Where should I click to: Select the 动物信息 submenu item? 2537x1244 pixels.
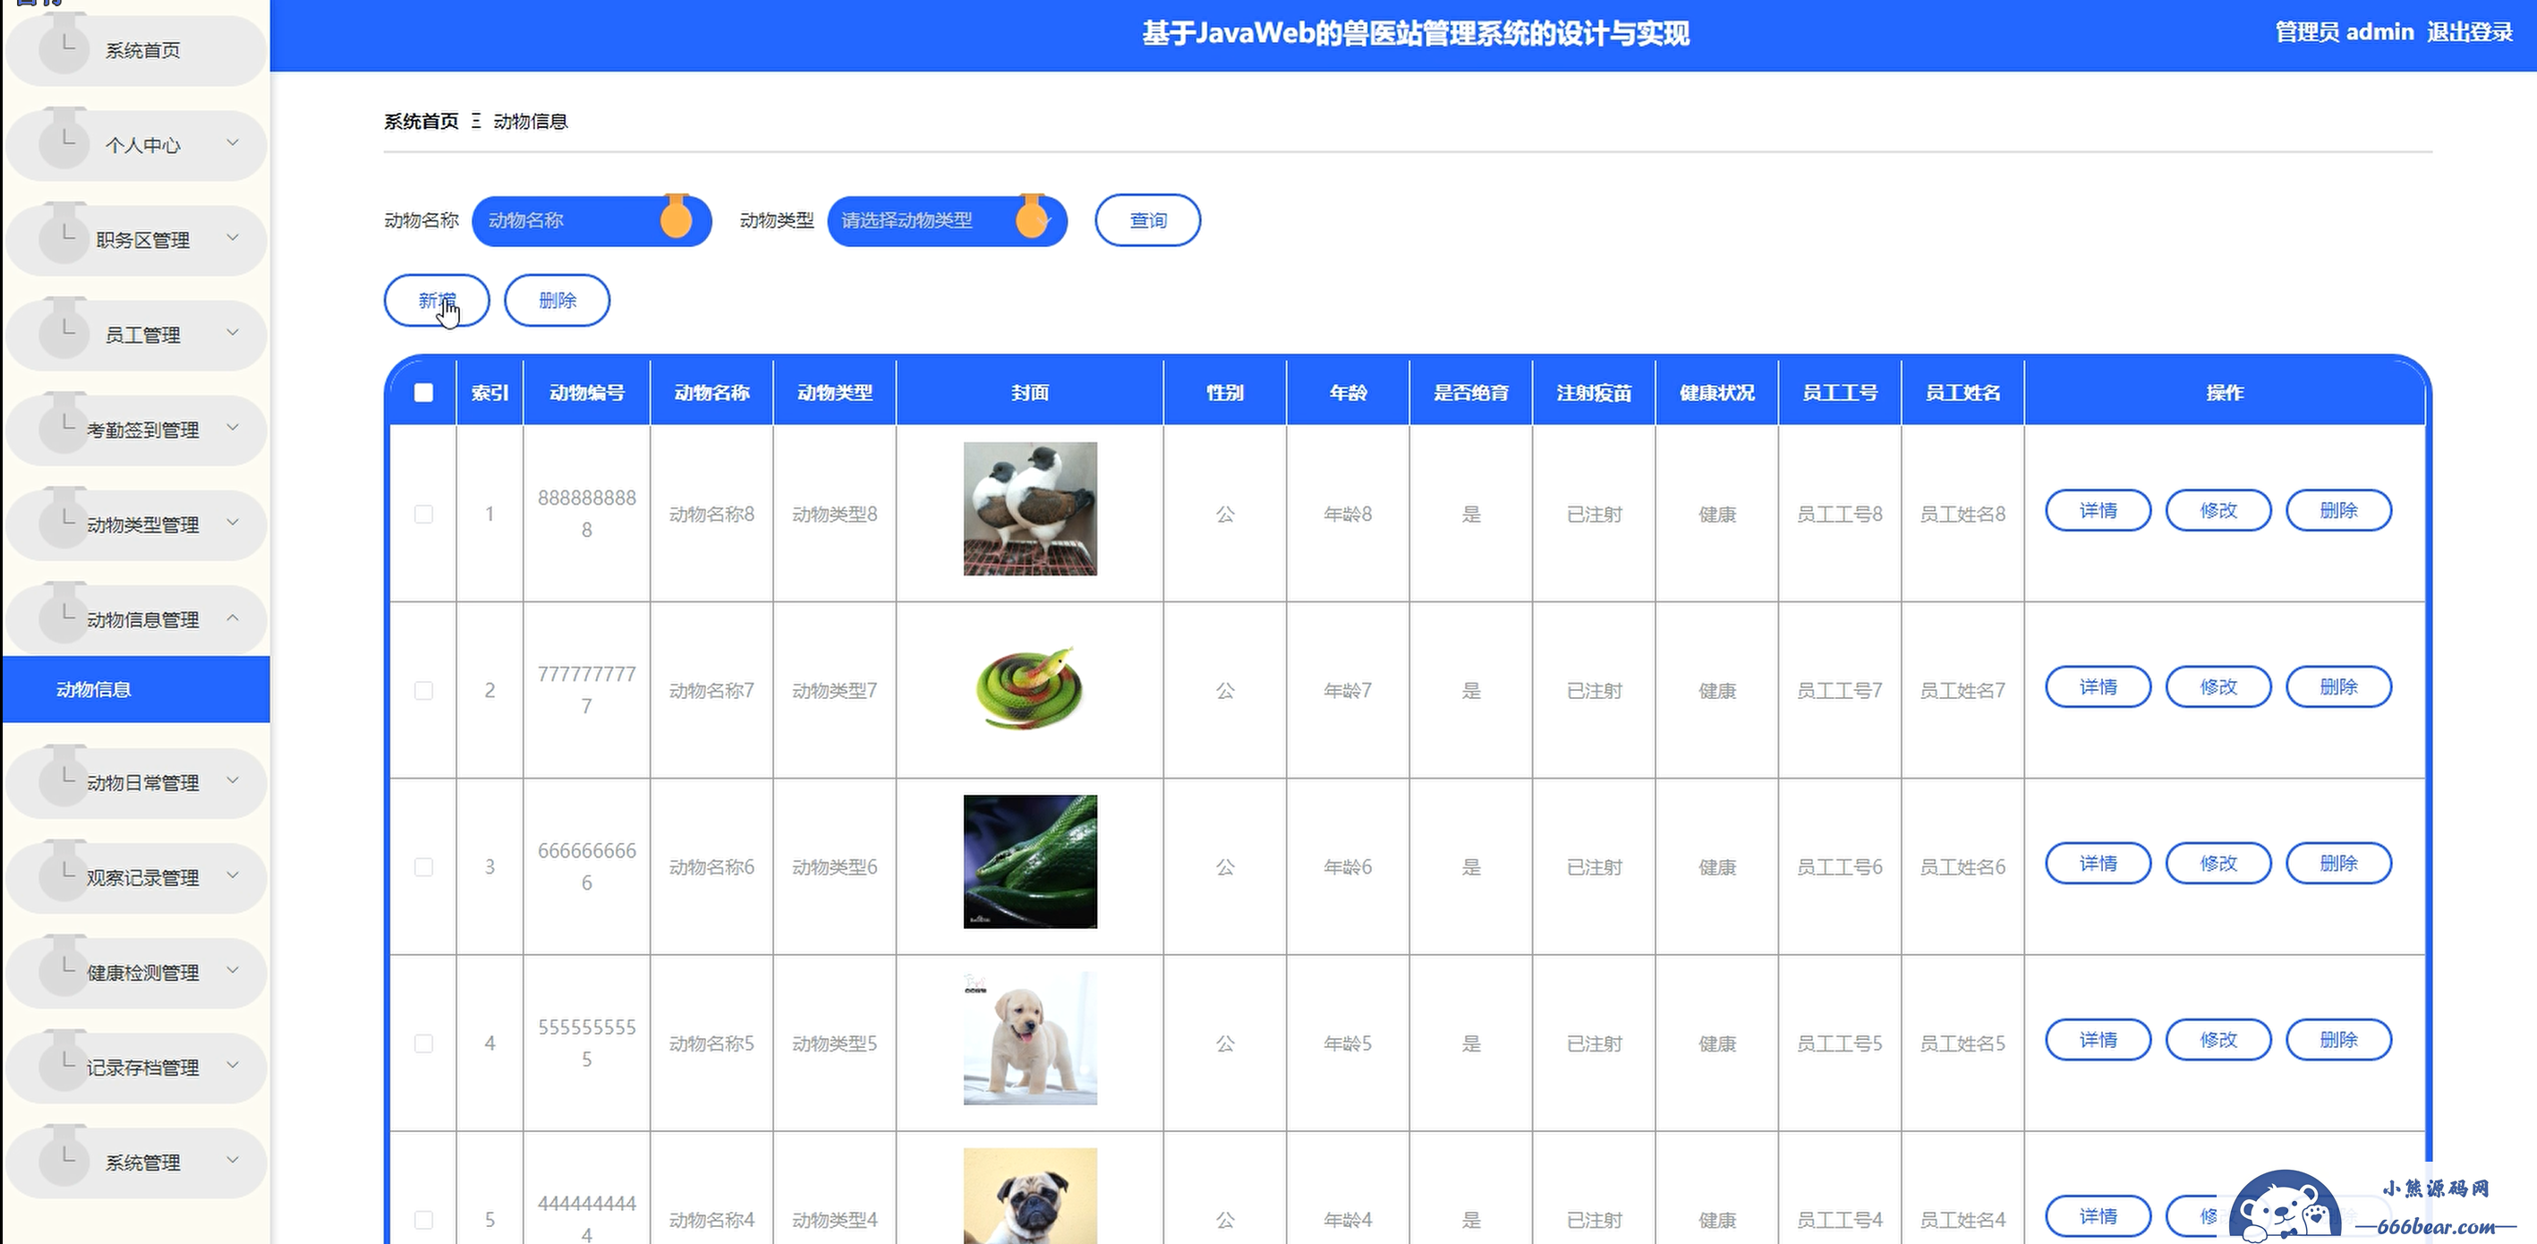click(136, 689)
